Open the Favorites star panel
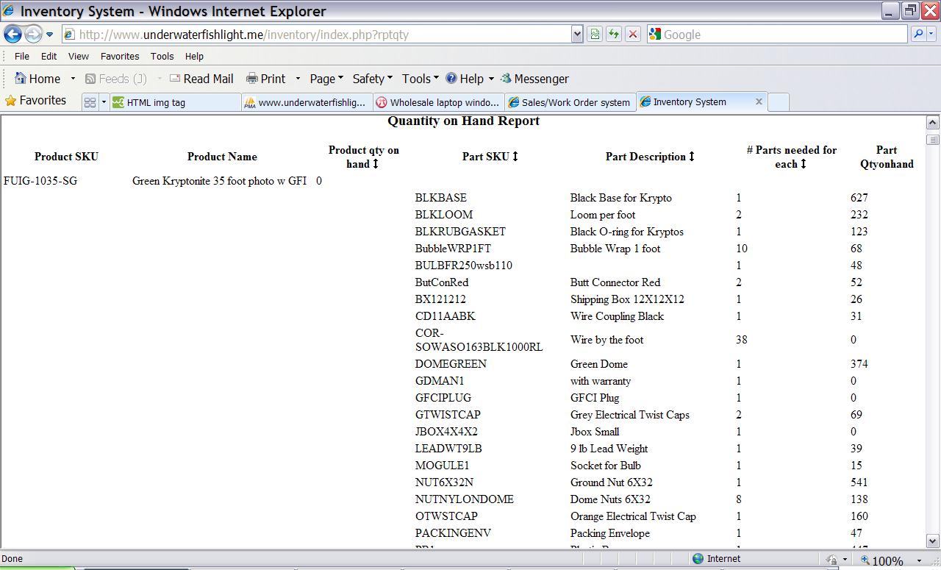The width and height of the screenshot is (941, 570). 35,101
